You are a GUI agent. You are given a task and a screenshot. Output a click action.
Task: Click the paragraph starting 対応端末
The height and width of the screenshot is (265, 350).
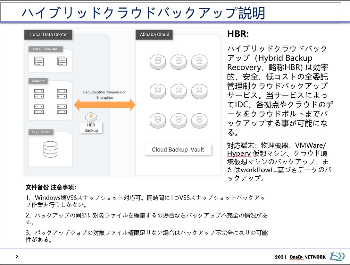coord(279,162)
